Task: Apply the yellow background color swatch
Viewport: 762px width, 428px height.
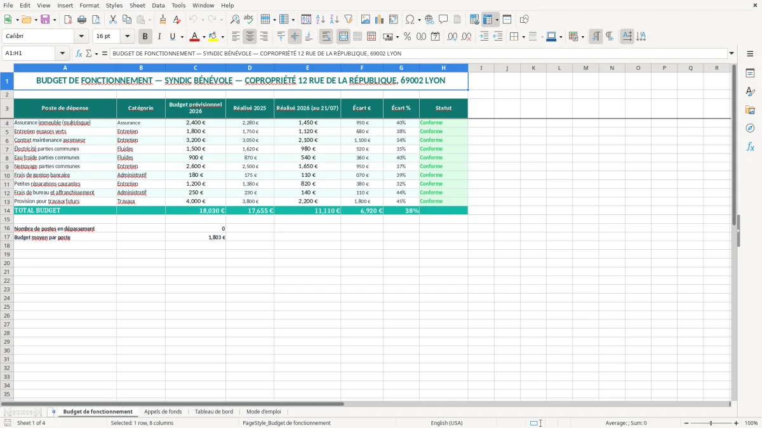Action: (x=213, y=37)
